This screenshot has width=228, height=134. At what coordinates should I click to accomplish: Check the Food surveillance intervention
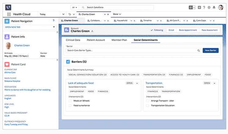[x=70, y=106]
